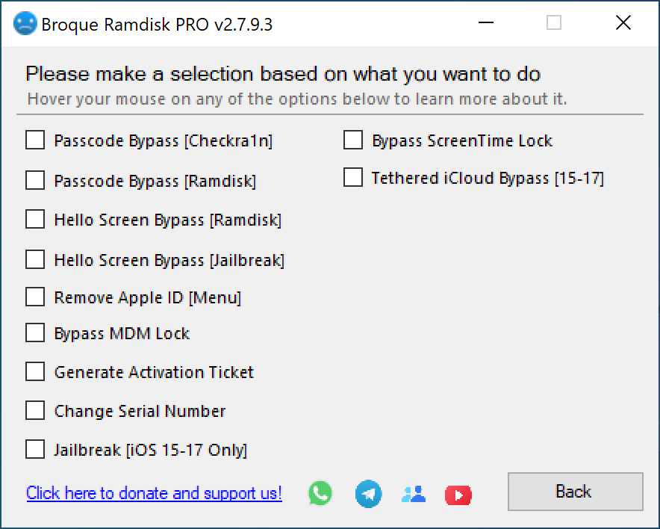The image size is (660, 529).
Task: Click the Back button
Action: coord(576,492)
